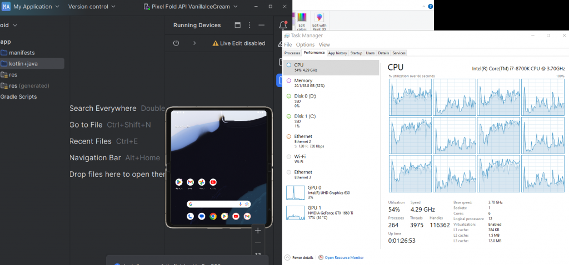This screenshot has width=569, height=265.
Task: Zoom in on the emulator display
Action: [258, 231]
